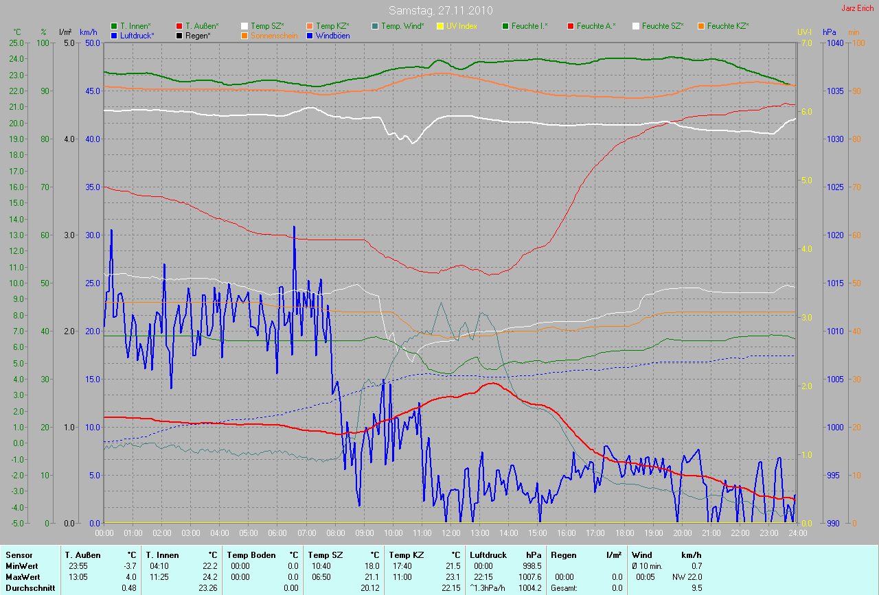This screenshot has height=595, width=879.
Task: Select the 'Temp. Wind*' legend label
Action: pos(403,26)
